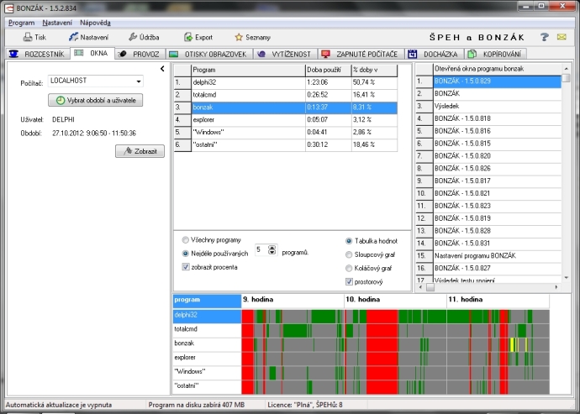The width and height of the screenshot is (580, 414).
Task: Click the ROZCESTNÍK tab icon
Action: pyautogui.click(x=13, y=54)
